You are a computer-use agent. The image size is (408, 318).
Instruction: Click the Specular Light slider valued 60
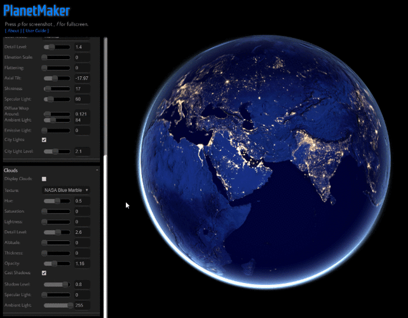(x=57, y=99)
